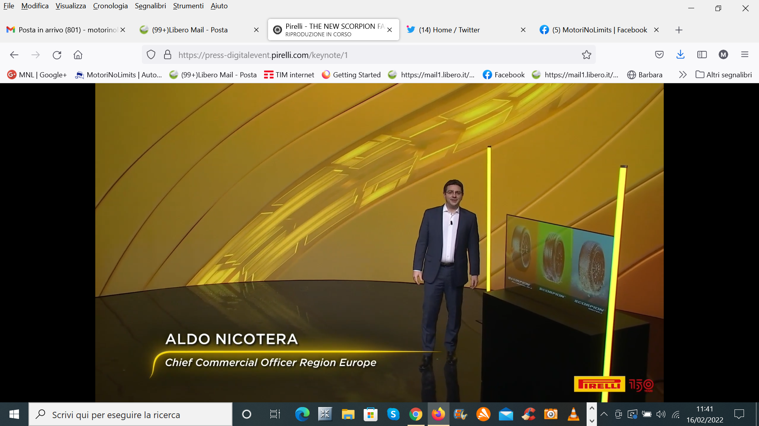Screen dimensions: 759x426
Task: Go to the browser home page
Action: (x=78, y=55)
